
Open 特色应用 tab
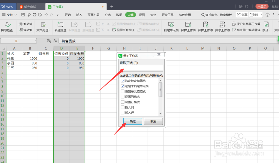click(185, 15)
